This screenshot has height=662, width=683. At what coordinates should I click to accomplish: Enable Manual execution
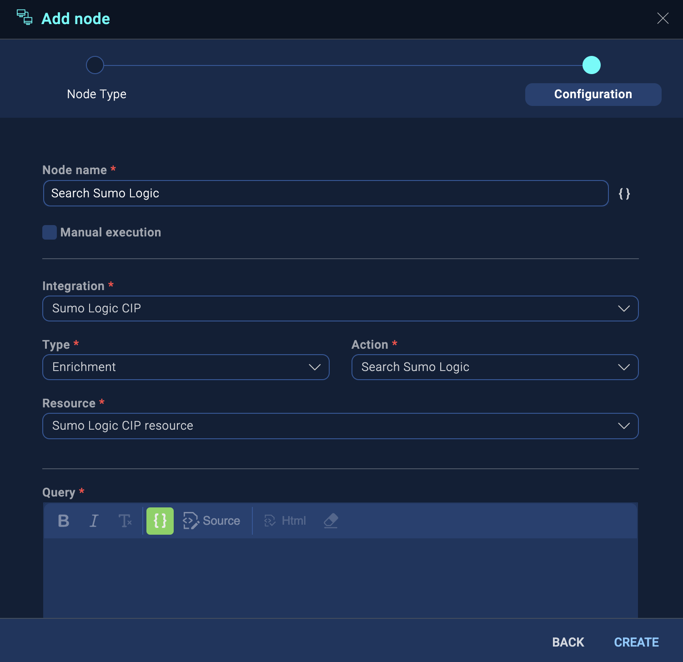click(x=49, y=232)
